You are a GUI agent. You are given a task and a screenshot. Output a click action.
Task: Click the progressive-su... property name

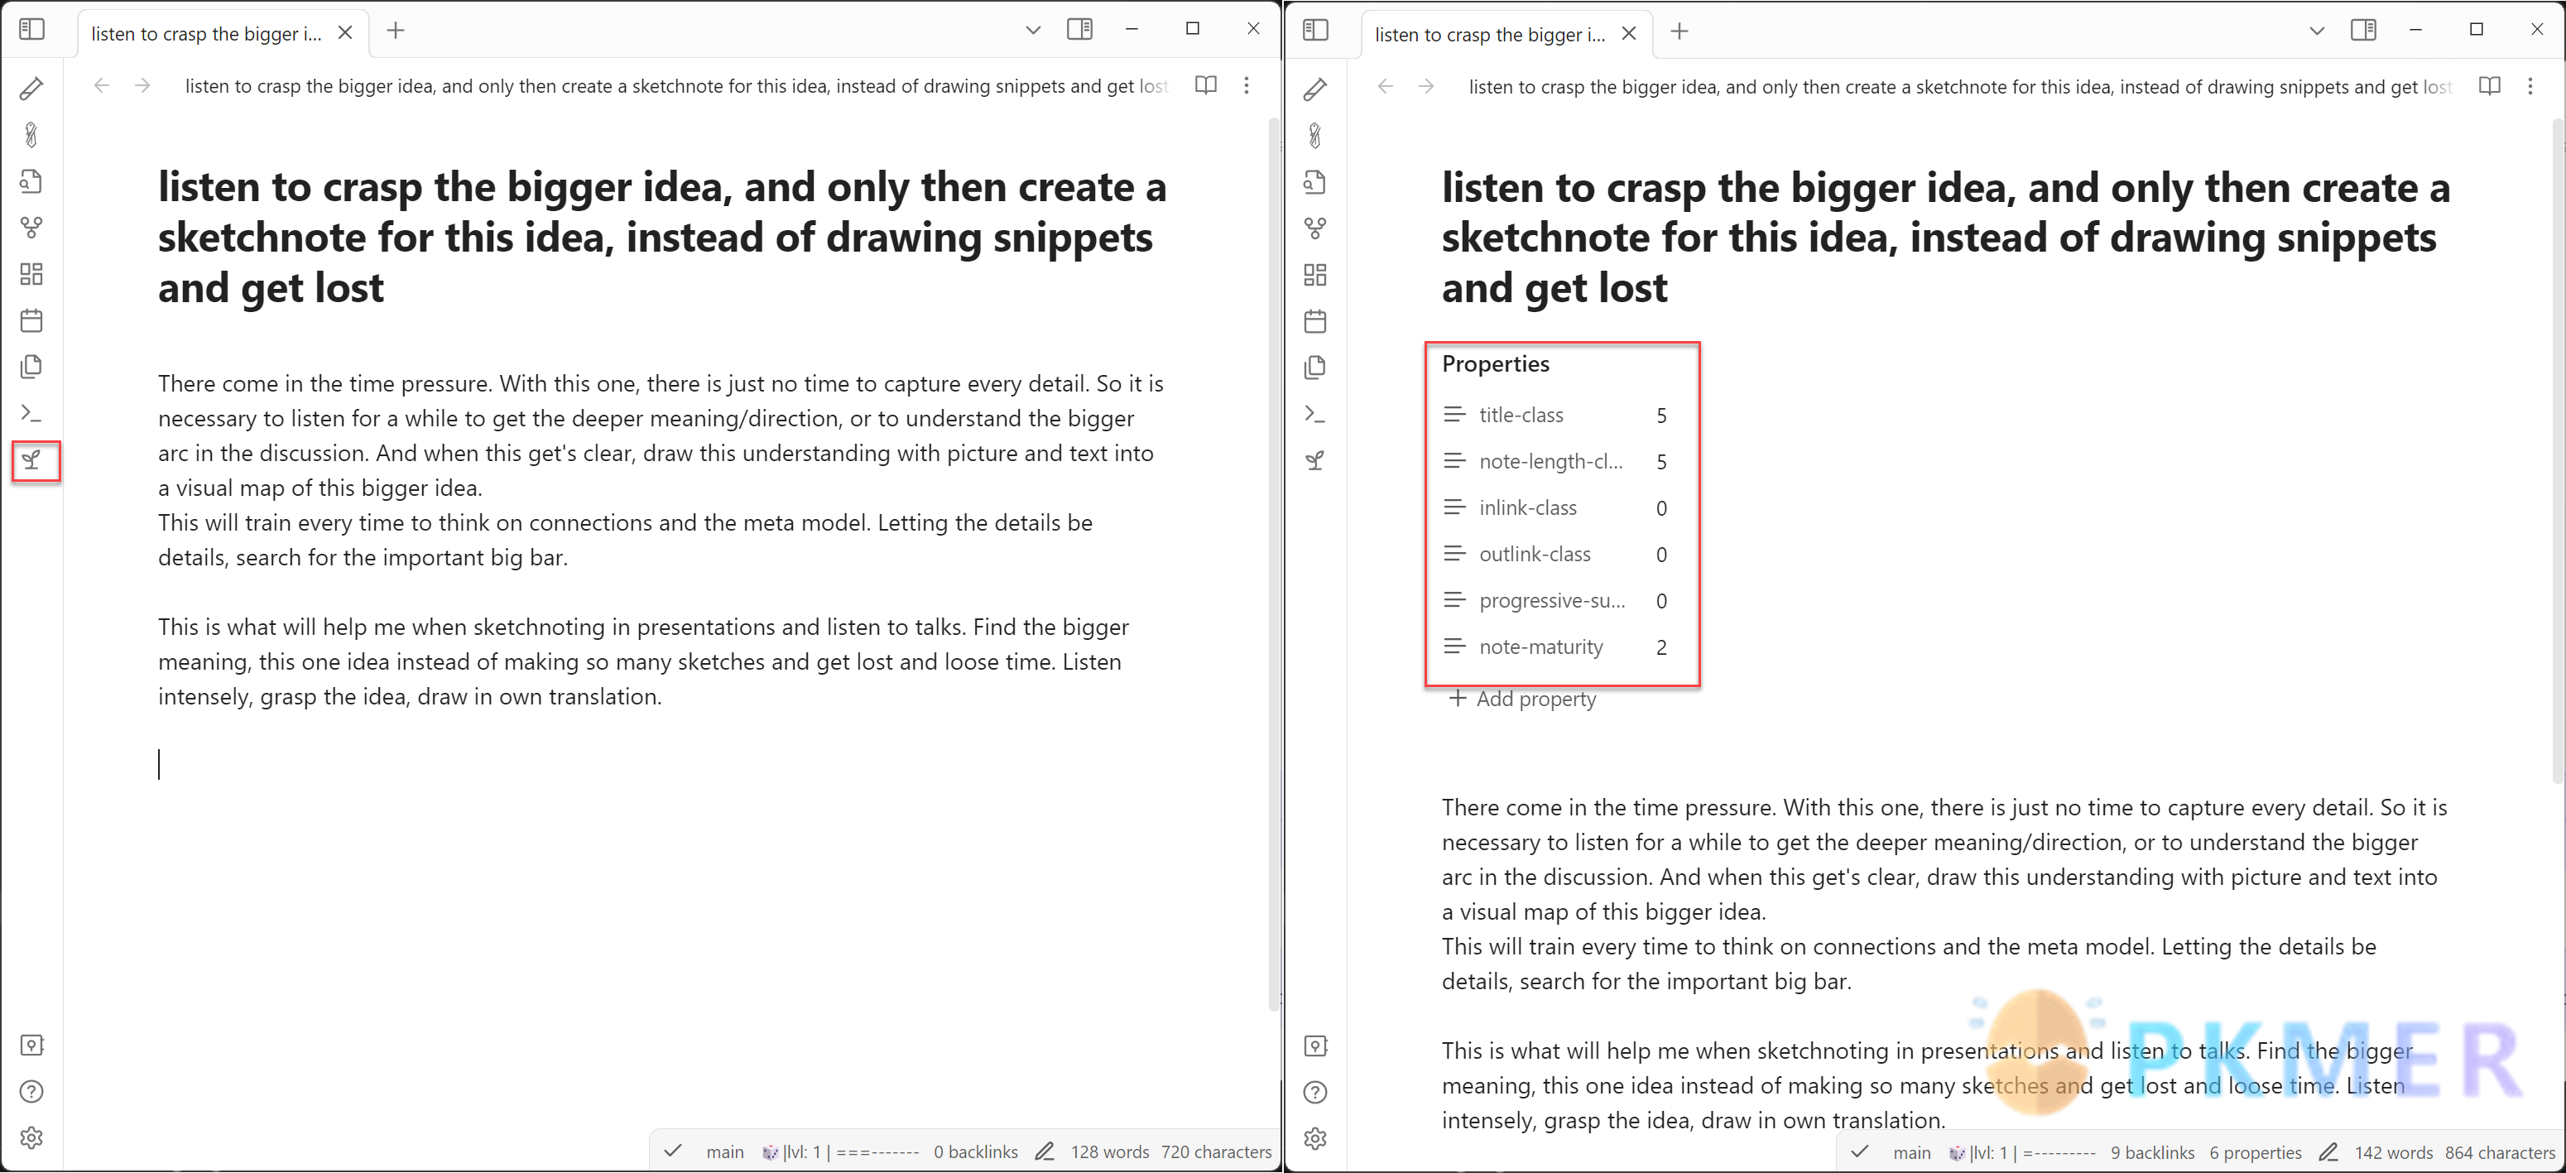coord(1551,601)
